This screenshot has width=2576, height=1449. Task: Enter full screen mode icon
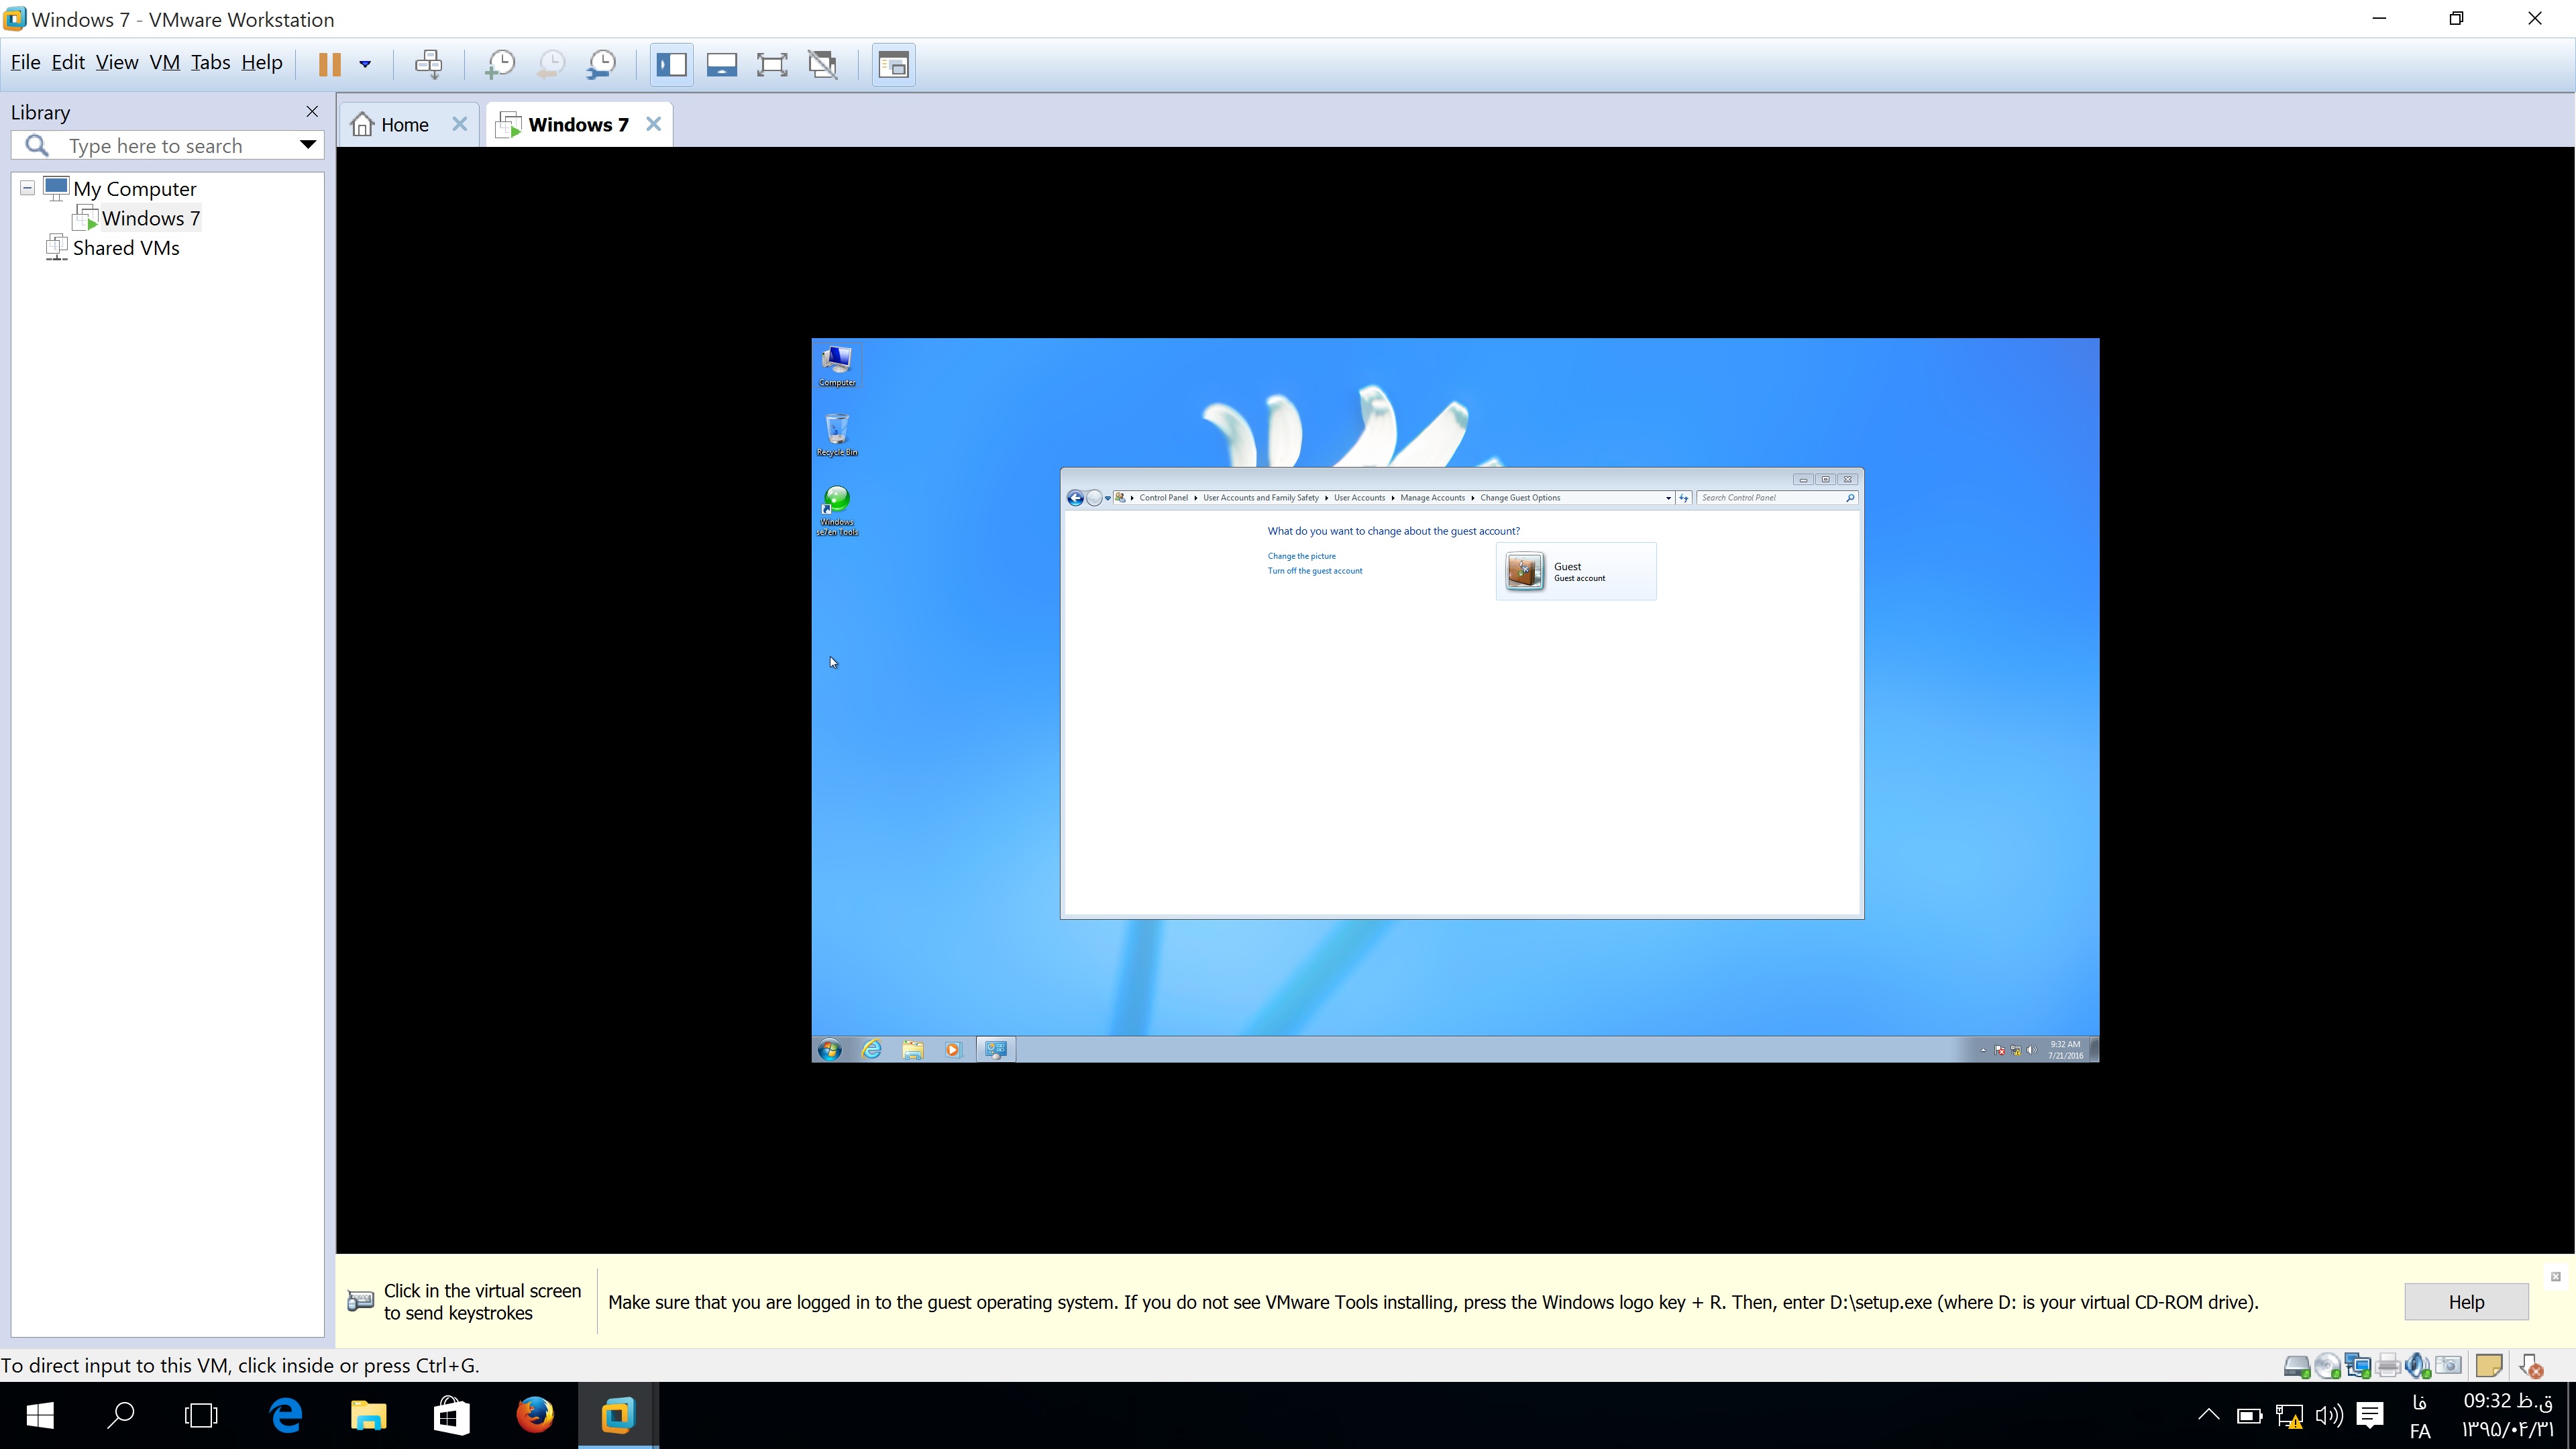click(772, 64)
